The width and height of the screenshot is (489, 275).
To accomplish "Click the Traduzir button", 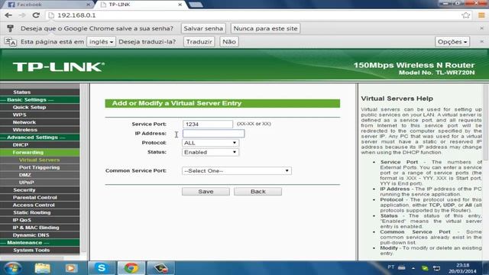I will click(199, 41).
